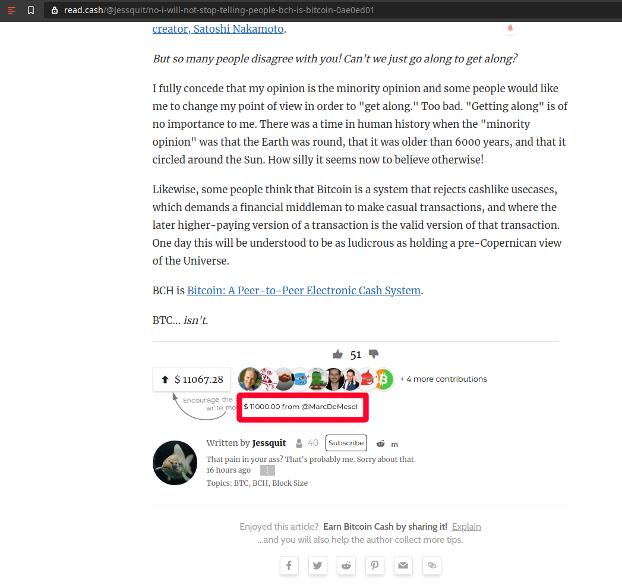Click the red notification bell icon

510,28
